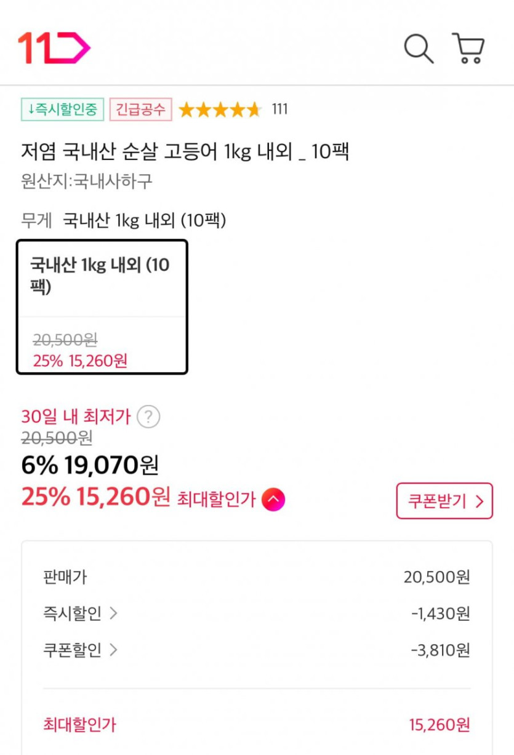Expand the 쿠폰할인 details
The width and height of the screenshot is (514, 755).
[x=80, y=650]
